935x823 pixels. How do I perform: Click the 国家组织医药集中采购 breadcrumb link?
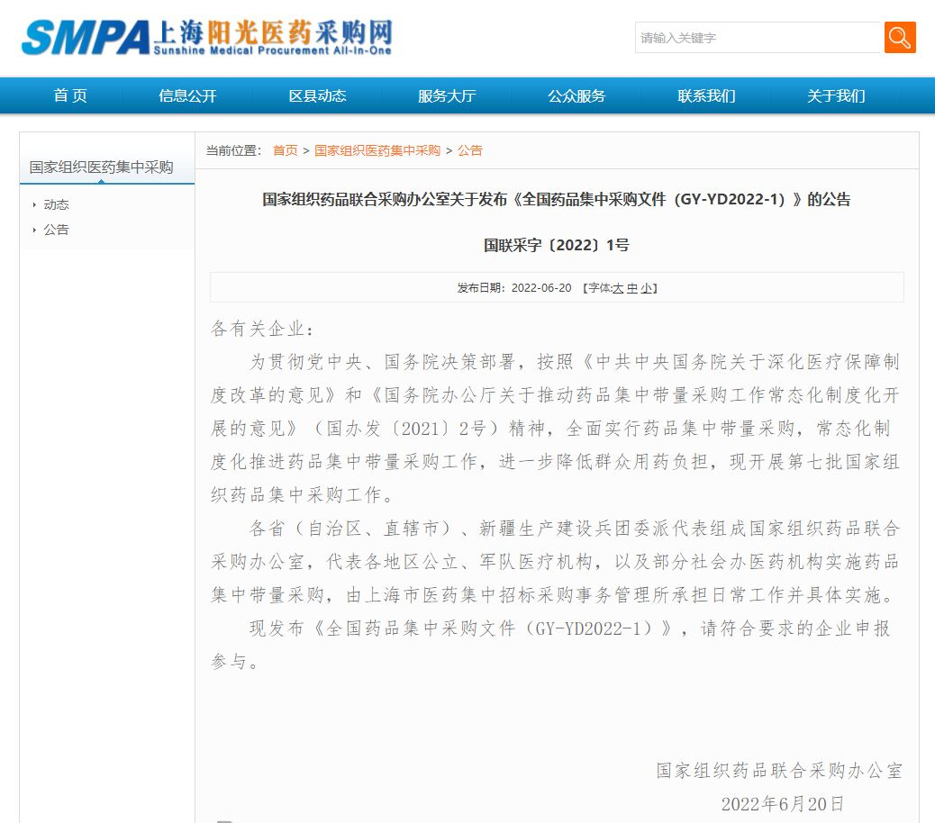[x=377, y=150]
